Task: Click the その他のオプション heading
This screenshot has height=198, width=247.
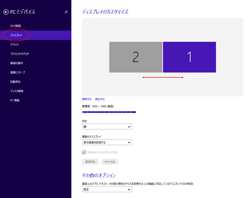Action: coord(99,175)
